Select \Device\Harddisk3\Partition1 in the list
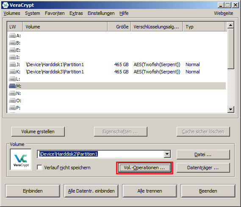 pos(55,72)
